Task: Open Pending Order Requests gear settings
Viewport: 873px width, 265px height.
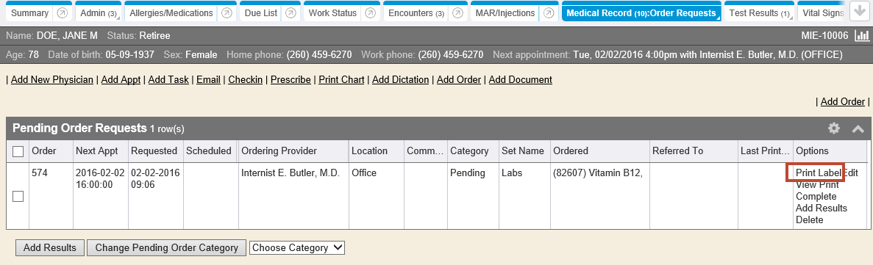Action: pos(833,128)
